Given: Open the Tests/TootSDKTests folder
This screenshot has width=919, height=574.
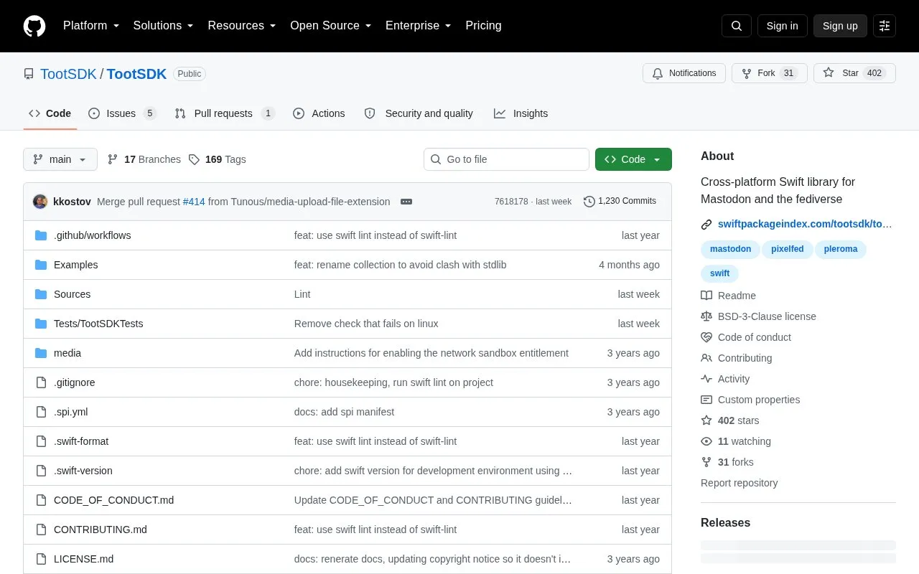Looking at the screenshot, I should [x=98, y=324].
